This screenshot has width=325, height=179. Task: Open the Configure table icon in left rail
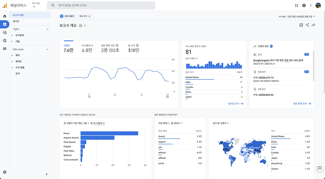5,49
